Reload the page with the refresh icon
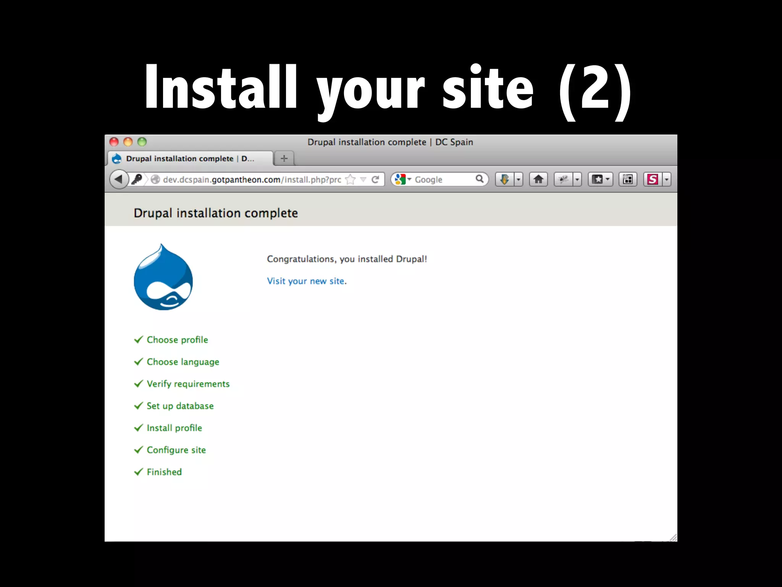Screen dimensions: 782x587 coord(376,179)
